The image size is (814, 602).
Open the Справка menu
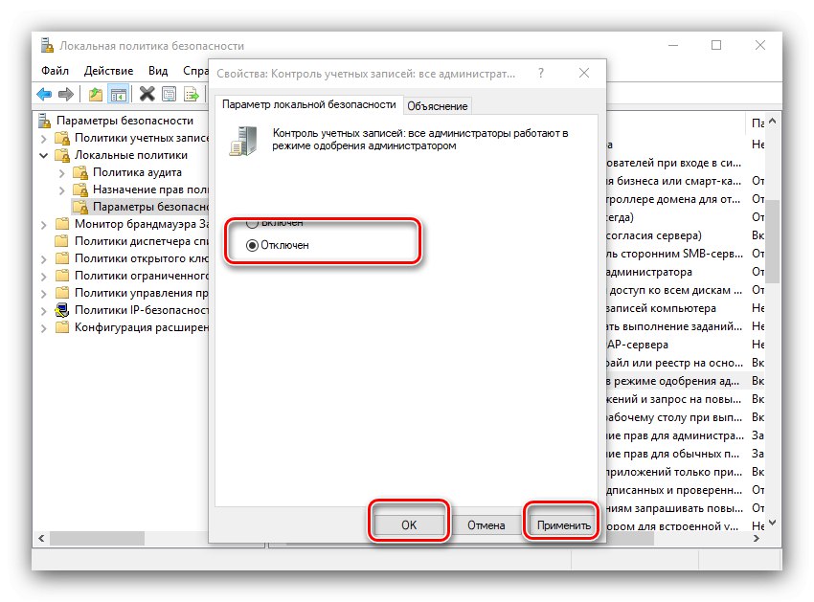tap(195, 71)
